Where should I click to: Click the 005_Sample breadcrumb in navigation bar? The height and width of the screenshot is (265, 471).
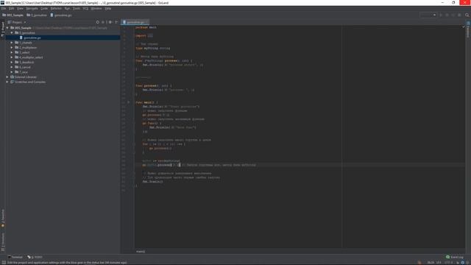pyautogui.click(x=13, y=15)
